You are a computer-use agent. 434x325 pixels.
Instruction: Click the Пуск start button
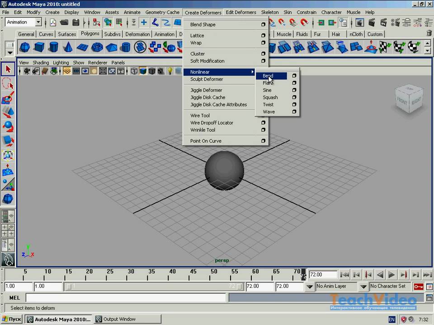pyautogui.click(x=12, y=319)
